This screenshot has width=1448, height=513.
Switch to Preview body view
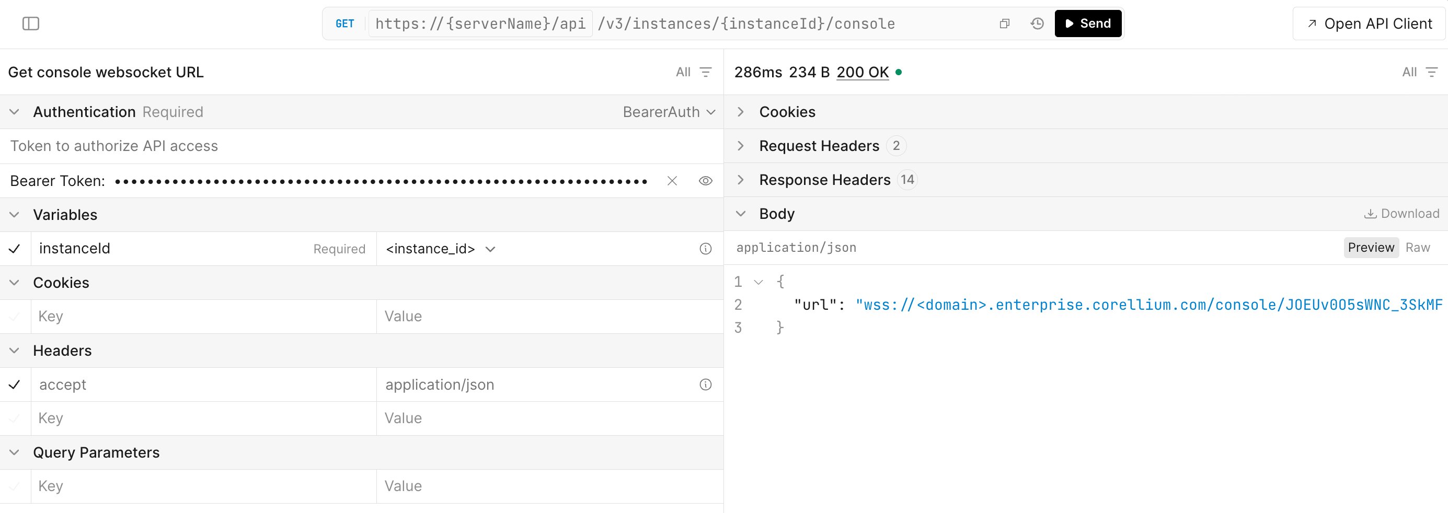(1371, 248)
